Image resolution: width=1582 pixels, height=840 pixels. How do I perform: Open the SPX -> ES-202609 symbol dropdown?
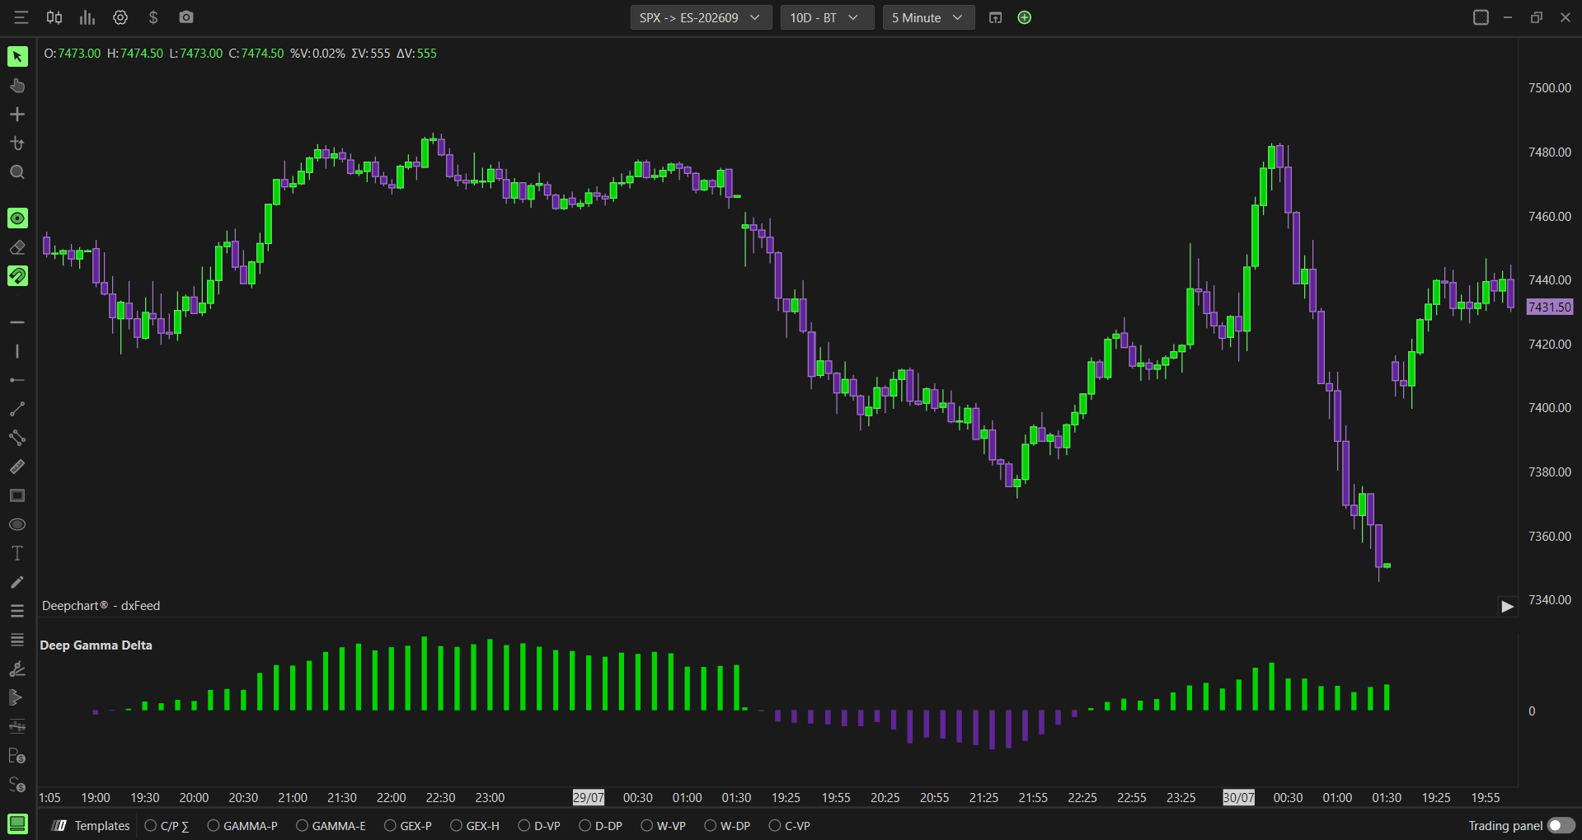coord(701,17)
